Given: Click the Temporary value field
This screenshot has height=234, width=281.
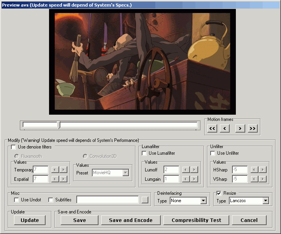Looking at the screenshot, I should pos(41,169).
